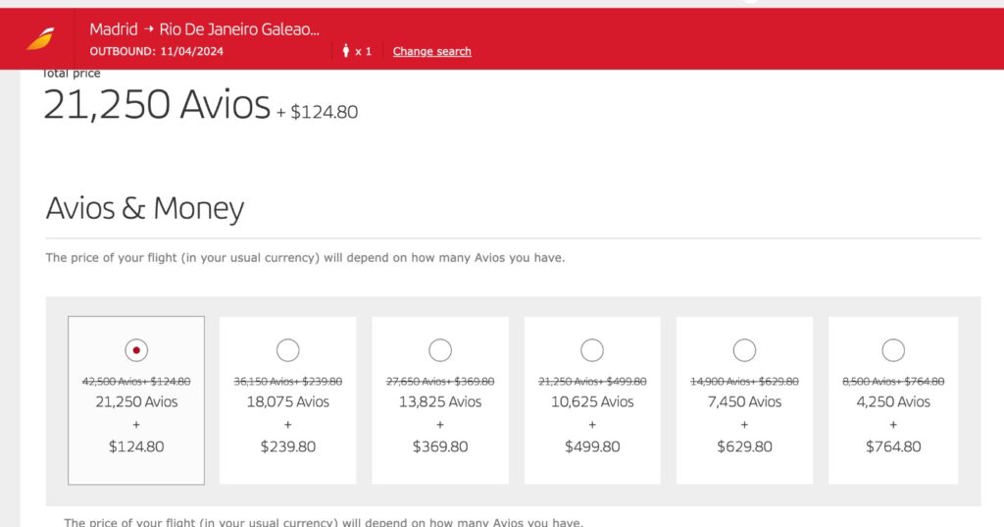
Task: Click the $499.80 price text
Action: pos(592,447)
